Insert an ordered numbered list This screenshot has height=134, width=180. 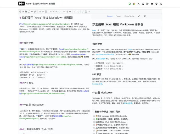[43, 12]
